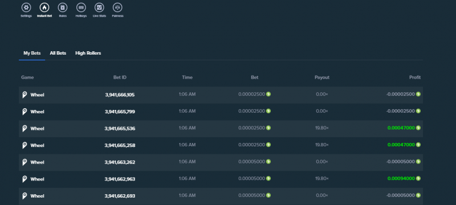Image resolution: width=456 pixels, height=205 pixels.
Task: Open bet ID 3,941,662,693
Action: tap(120, 196)
